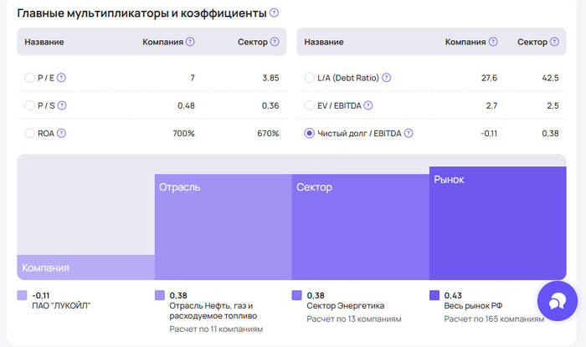
Task: Click help icon next to L/A (Debt Ratio)
Action: coord(386,78)
